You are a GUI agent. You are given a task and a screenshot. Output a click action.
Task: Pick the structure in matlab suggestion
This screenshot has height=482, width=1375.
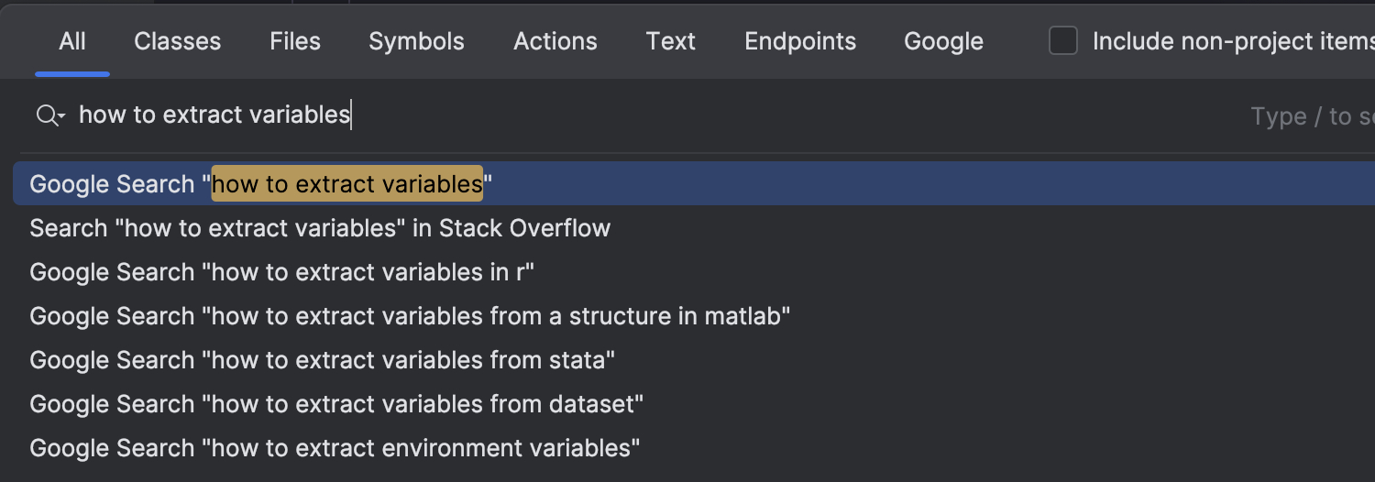[x=694, y=316]
